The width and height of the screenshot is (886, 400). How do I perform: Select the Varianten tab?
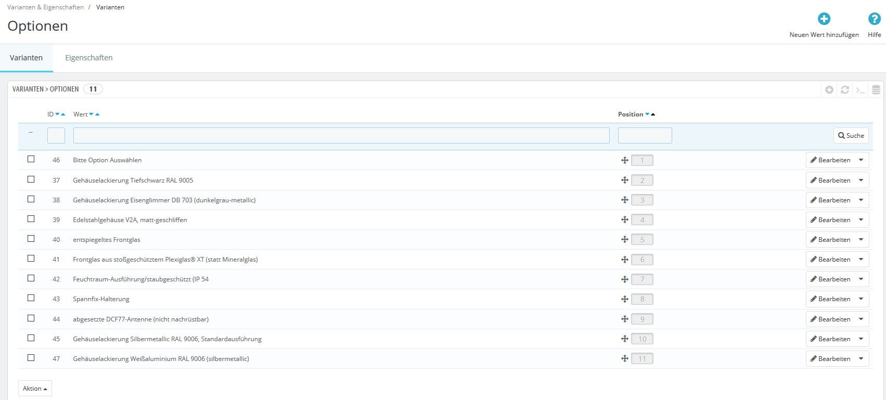pyautogui.click(x=26, y=58)
